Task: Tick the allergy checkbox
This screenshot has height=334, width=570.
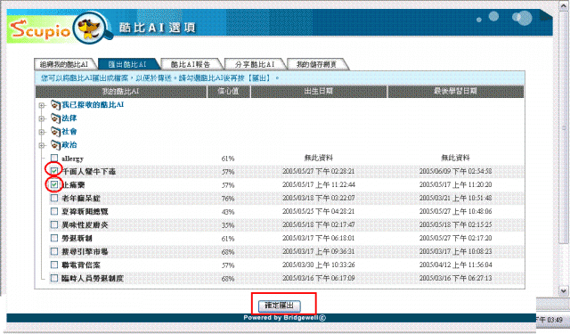Action: point(54,158)
